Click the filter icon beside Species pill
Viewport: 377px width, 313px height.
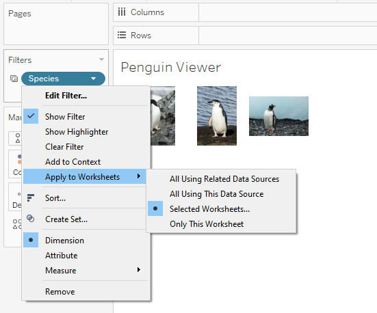[14, 79]
